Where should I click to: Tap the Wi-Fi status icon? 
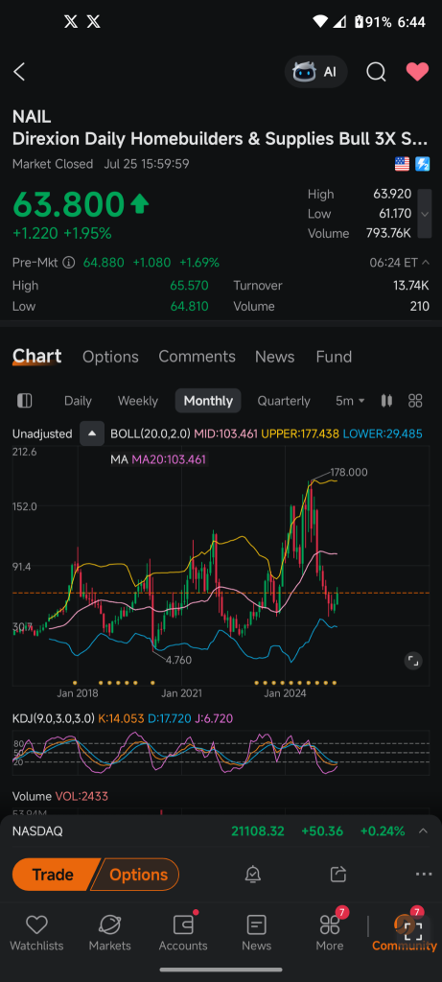point(320,22)
